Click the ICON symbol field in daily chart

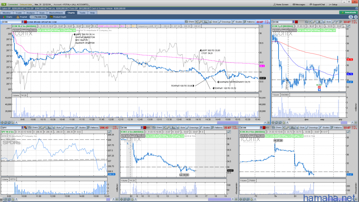pyautogui.click(x=282, y=22)
